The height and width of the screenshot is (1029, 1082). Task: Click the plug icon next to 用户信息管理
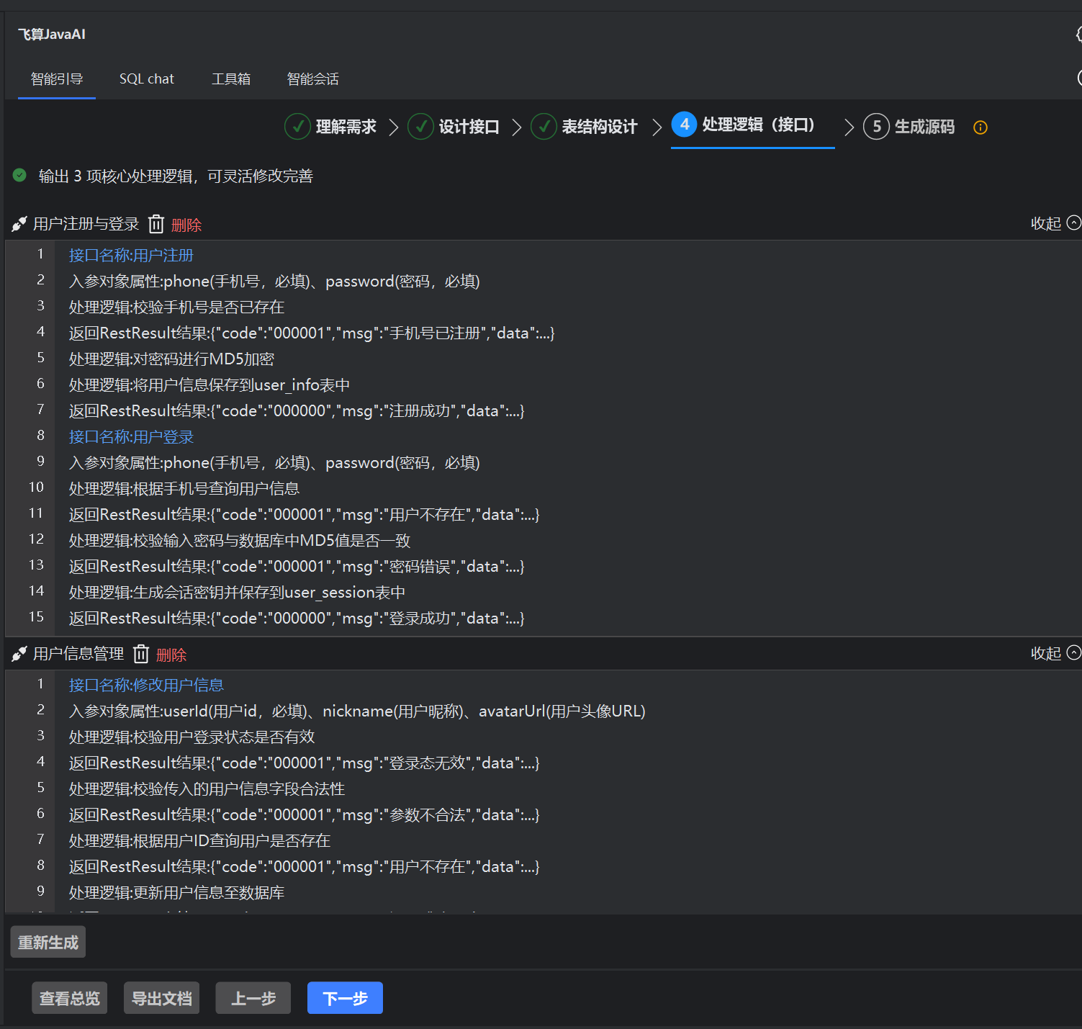(x=19, y=655)
